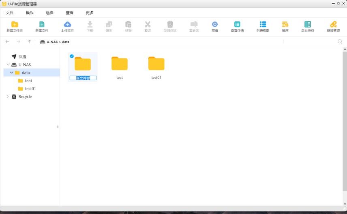Uncheck the blue checkmark on the new folder
This screenshot has height=214, width=347.
72,56
